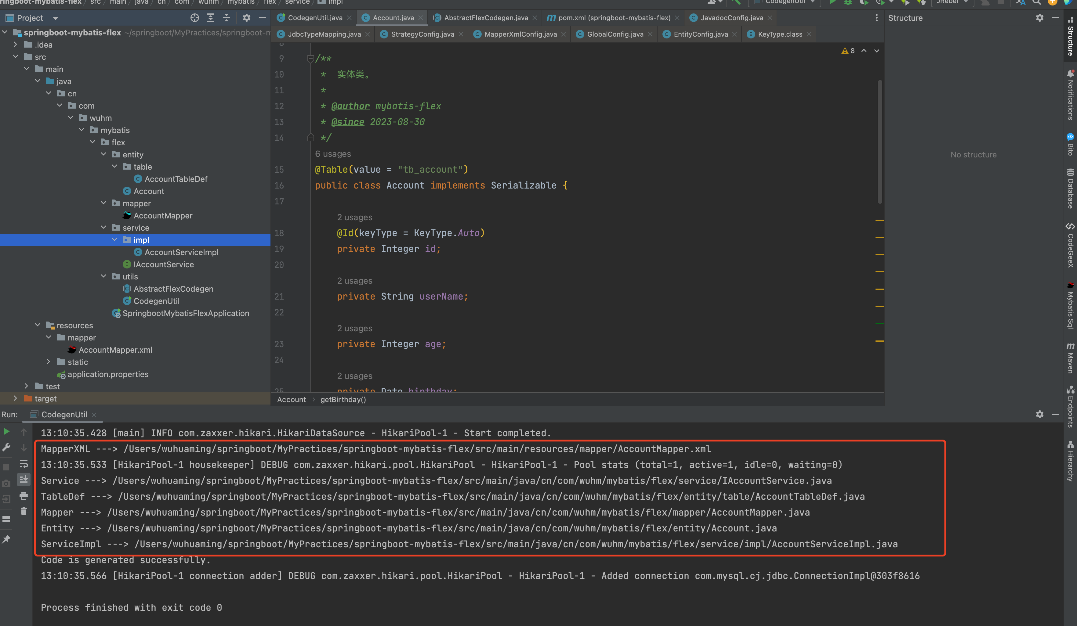
Task: Toggle scroll to end in Run console
Action: (24, 480)
